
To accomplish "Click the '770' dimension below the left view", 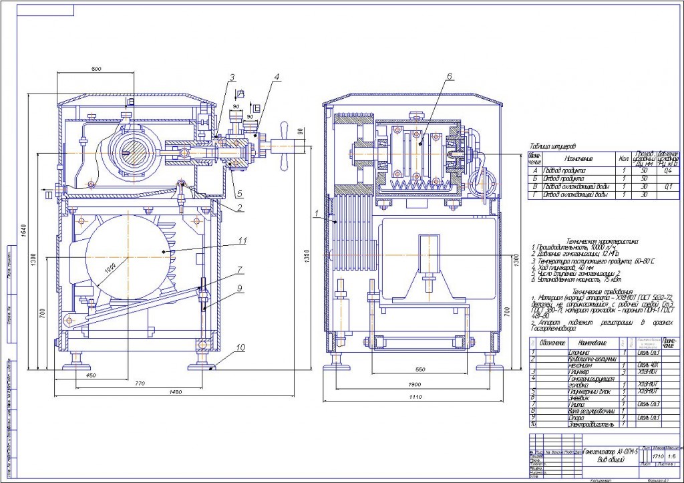I will 139,383.
